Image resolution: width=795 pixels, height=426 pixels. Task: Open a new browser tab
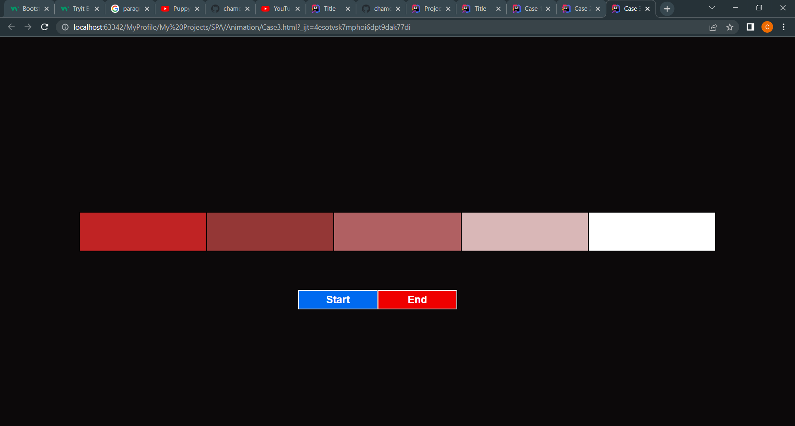pos(667,9)
